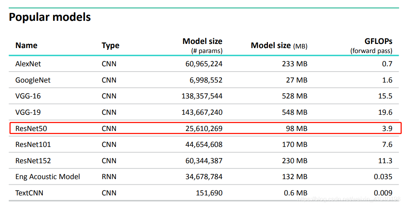This screenshot has height=206, width=404.
Task: Click the 'Model size (MB)' column header
Action: (279, 45)
